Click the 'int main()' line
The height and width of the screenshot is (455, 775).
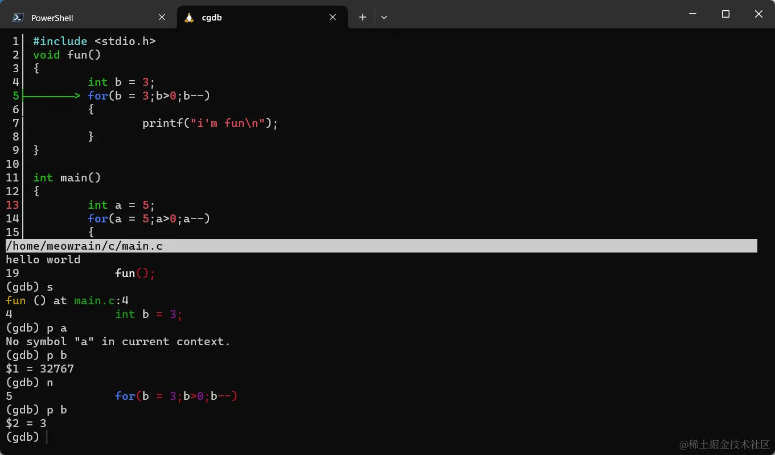click(67, 177)
